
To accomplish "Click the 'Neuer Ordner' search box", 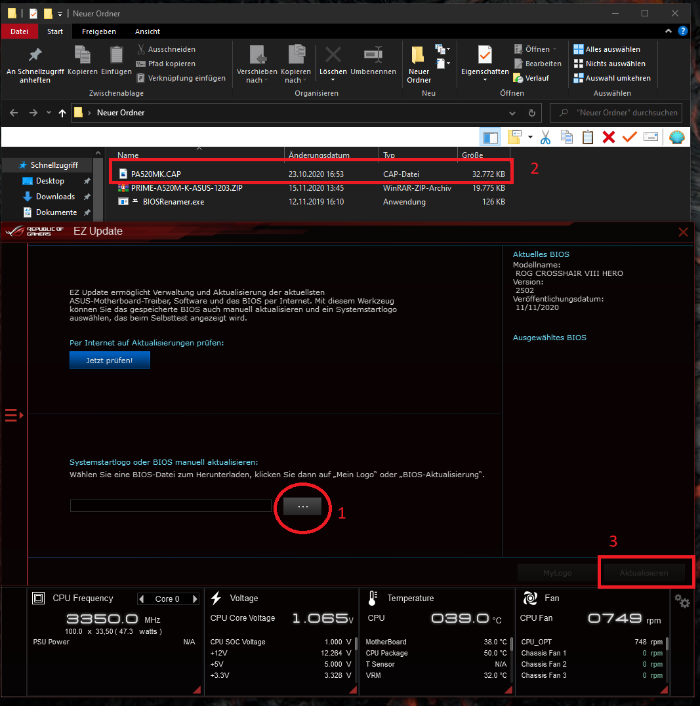I will point(616,113).
